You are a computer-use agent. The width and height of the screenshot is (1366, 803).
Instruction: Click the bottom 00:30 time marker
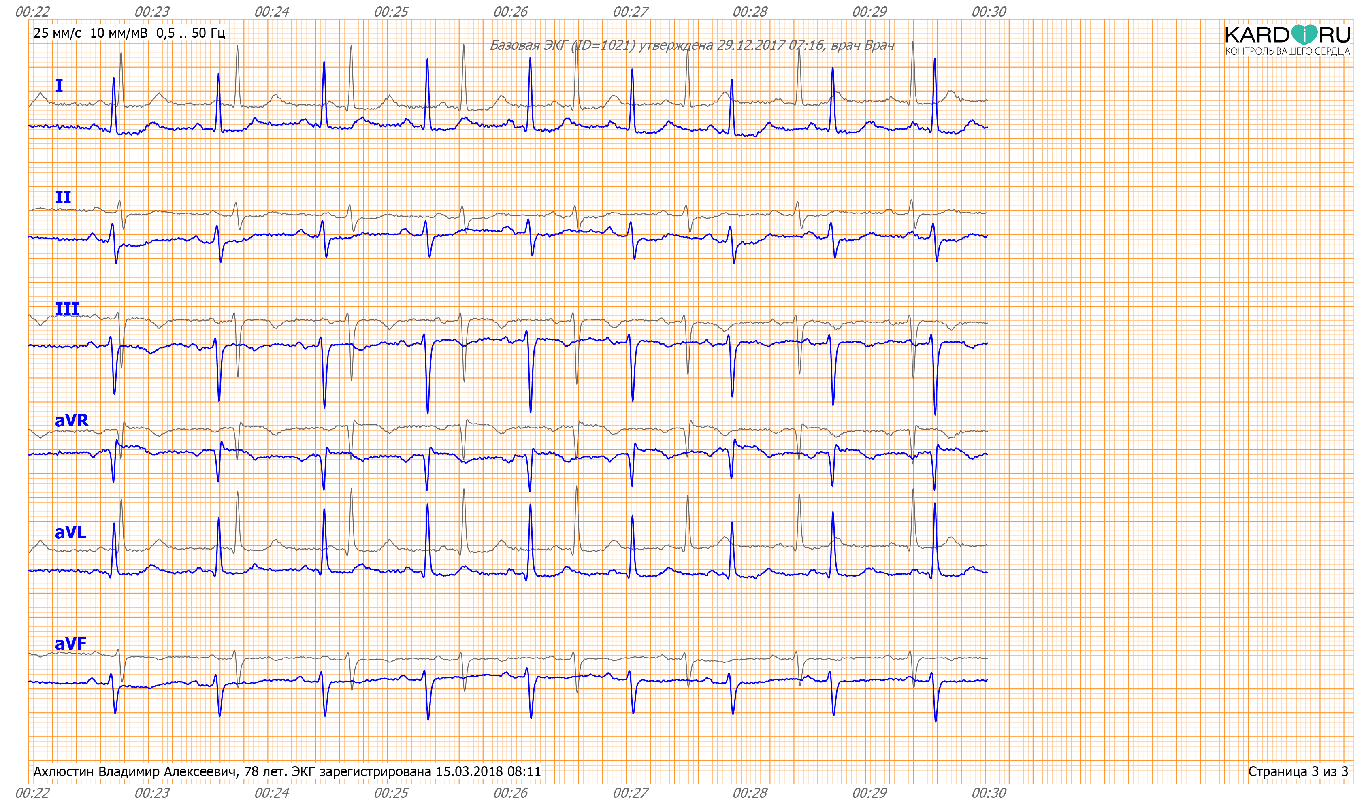pyautogui.click(x=989, y=793)
